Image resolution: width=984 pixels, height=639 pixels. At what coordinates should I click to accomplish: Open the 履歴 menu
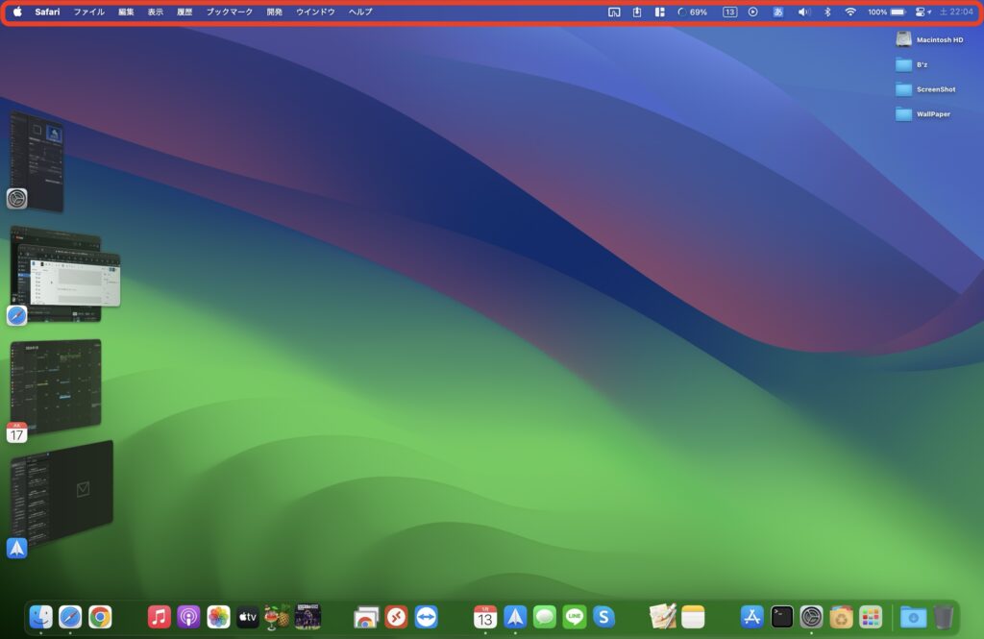click(x=184, y=12)
